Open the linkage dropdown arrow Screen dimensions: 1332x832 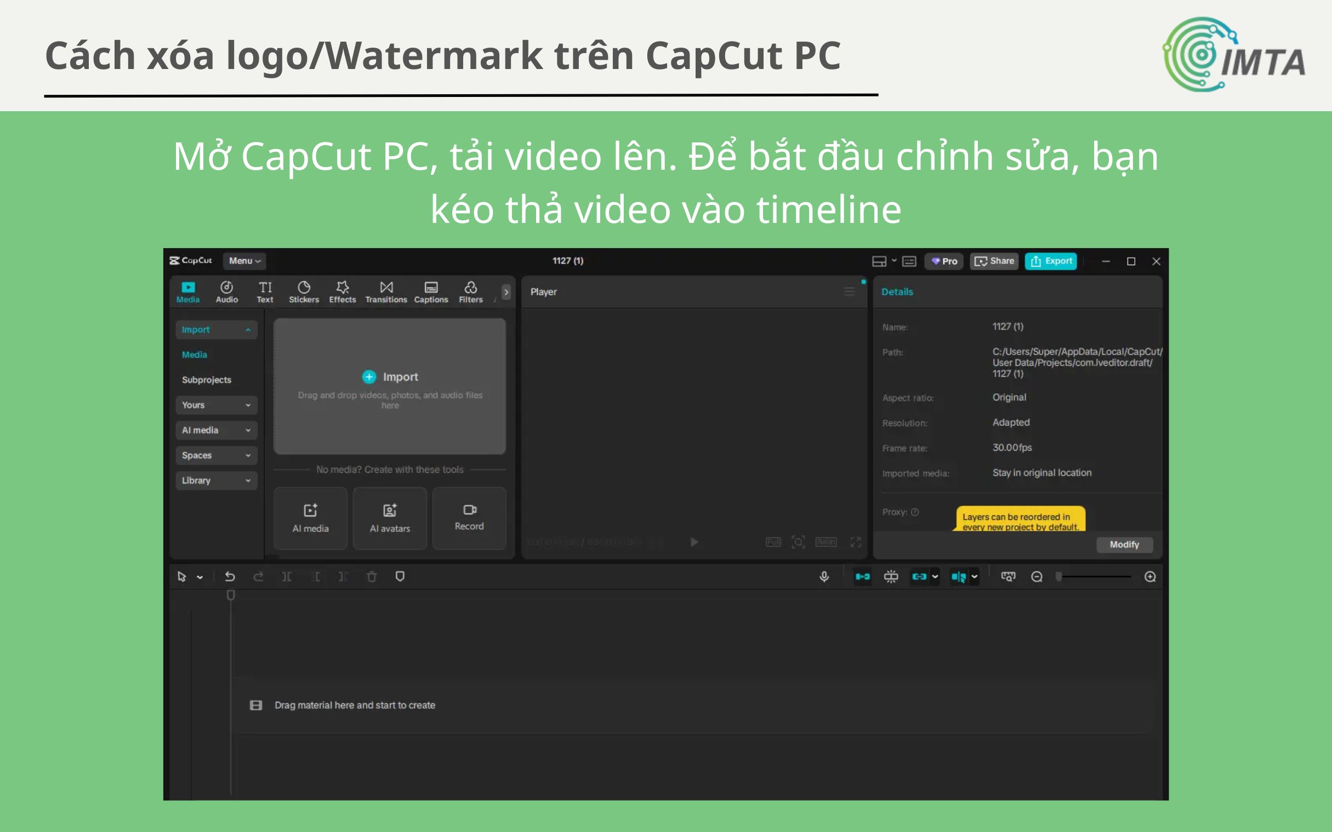[935, 577]
